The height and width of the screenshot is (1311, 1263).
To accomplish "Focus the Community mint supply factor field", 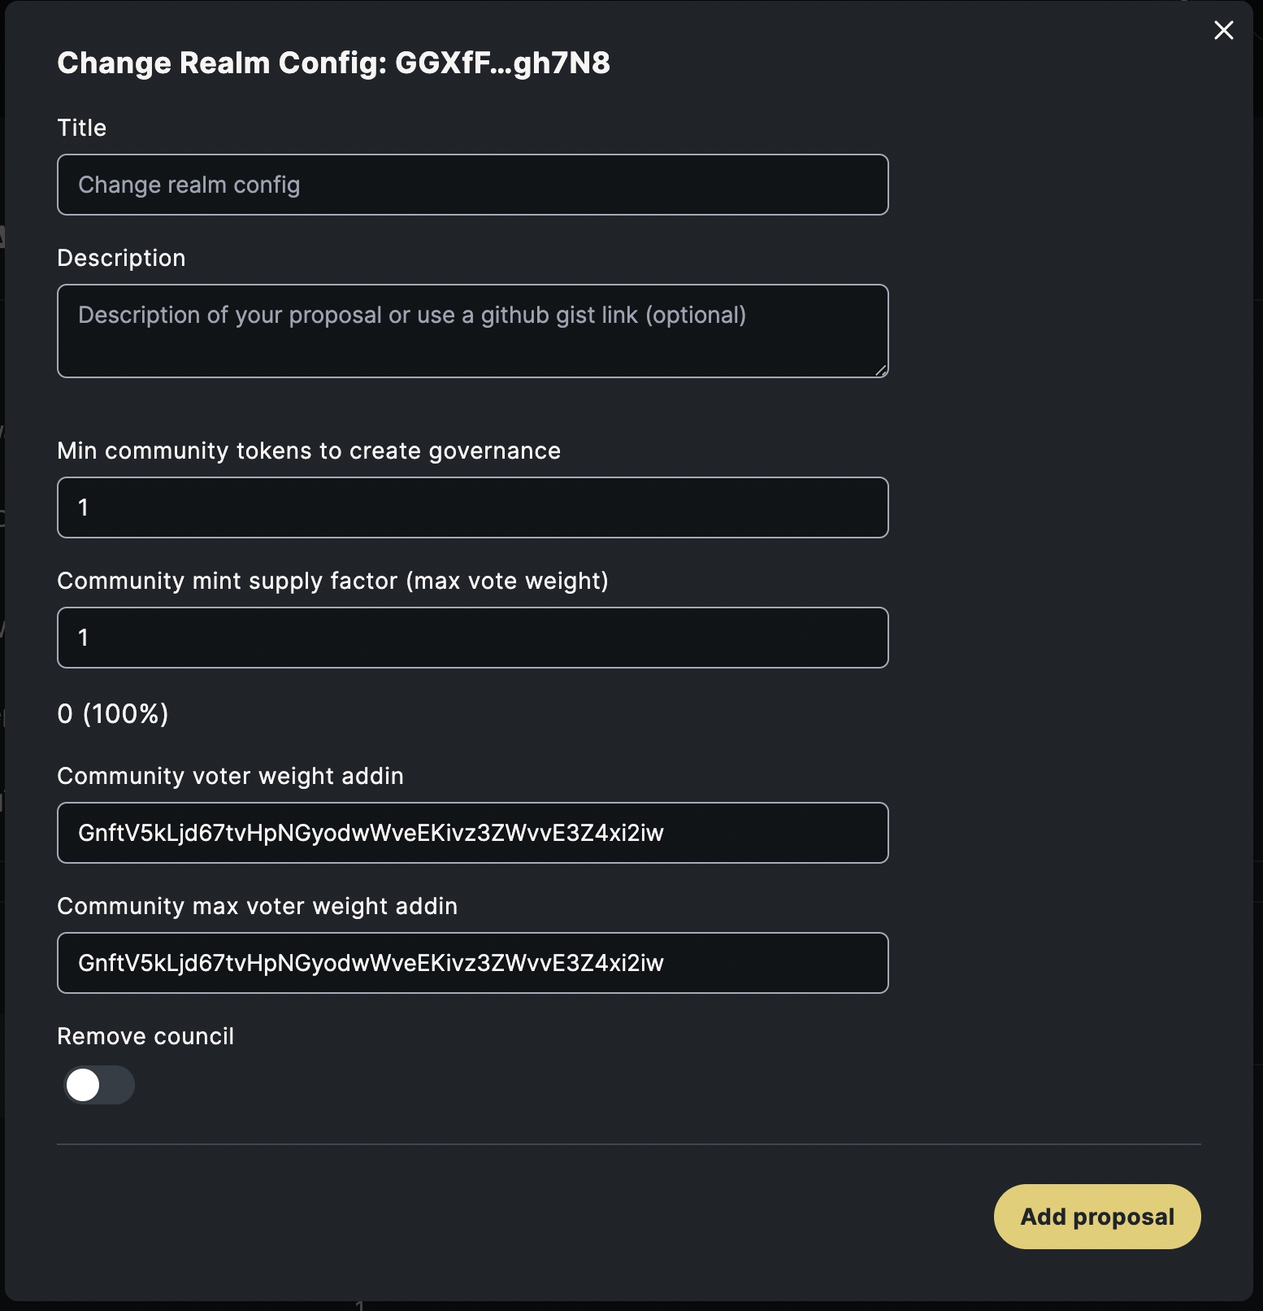I will [472, 638].
